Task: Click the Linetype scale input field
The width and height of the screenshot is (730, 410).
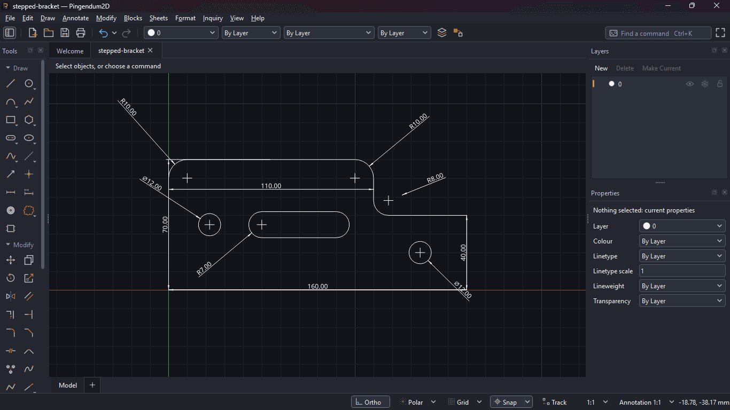Action: pyautogui.click(x=682, y=271)
